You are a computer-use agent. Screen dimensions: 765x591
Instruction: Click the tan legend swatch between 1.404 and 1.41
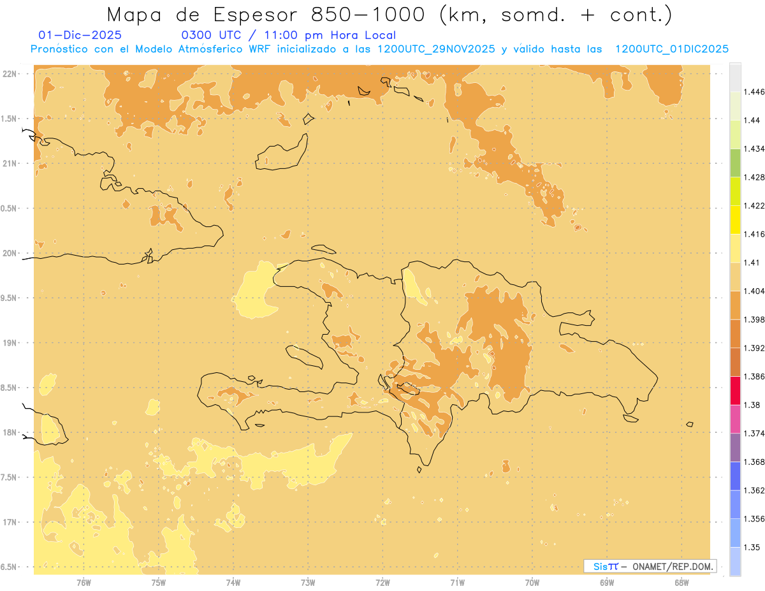tap(735, 277)
